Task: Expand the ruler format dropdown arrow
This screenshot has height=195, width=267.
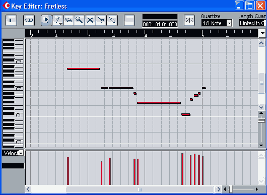Action: pyautogui.click(x=262, y=33)
